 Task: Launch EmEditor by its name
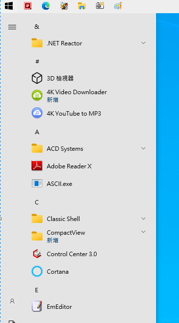point(60,307)
